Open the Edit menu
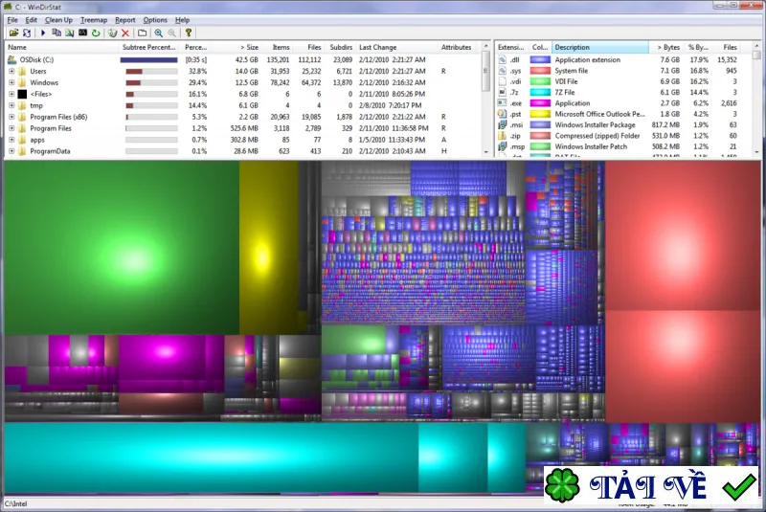Viewport: 766px width, 512px height. click(x=32, y=20)
